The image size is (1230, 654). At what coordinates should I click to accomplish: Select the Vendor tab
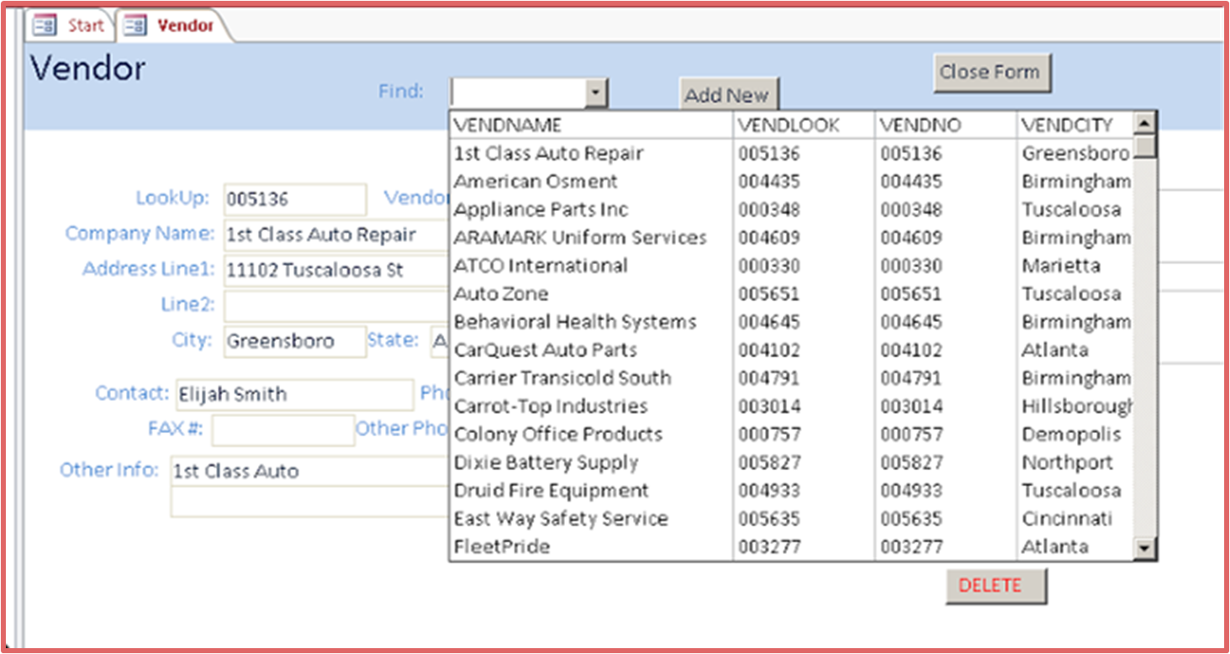(x=172, y=25)
